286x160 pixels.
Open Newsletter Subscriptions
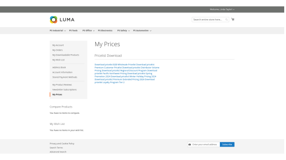(x=64, y=90)
